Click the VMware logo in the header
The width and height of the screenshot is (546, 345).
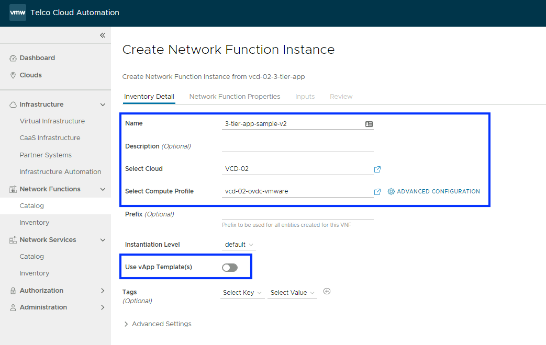coord(17,13)
